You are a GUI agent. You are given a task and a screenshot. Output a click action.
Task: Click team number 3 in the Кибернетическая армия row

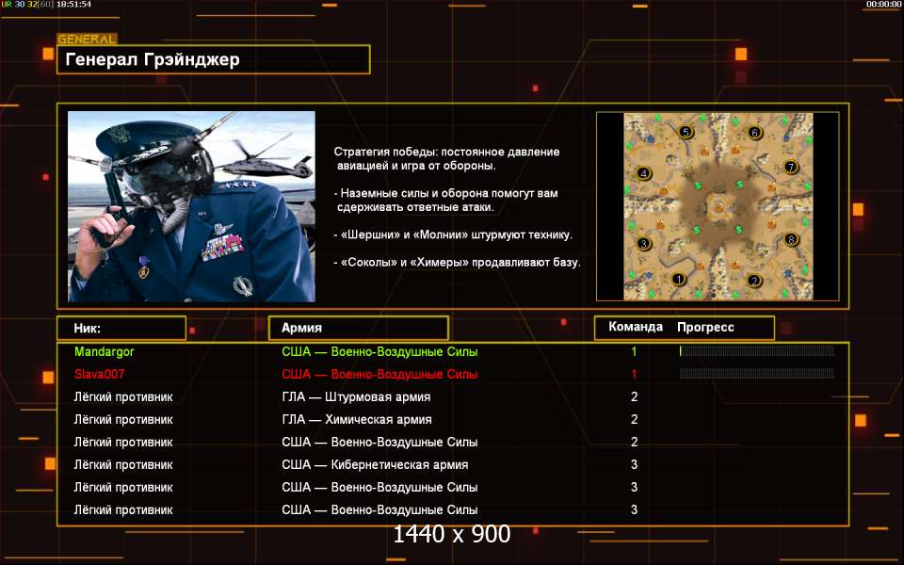(x=634, y=464)
